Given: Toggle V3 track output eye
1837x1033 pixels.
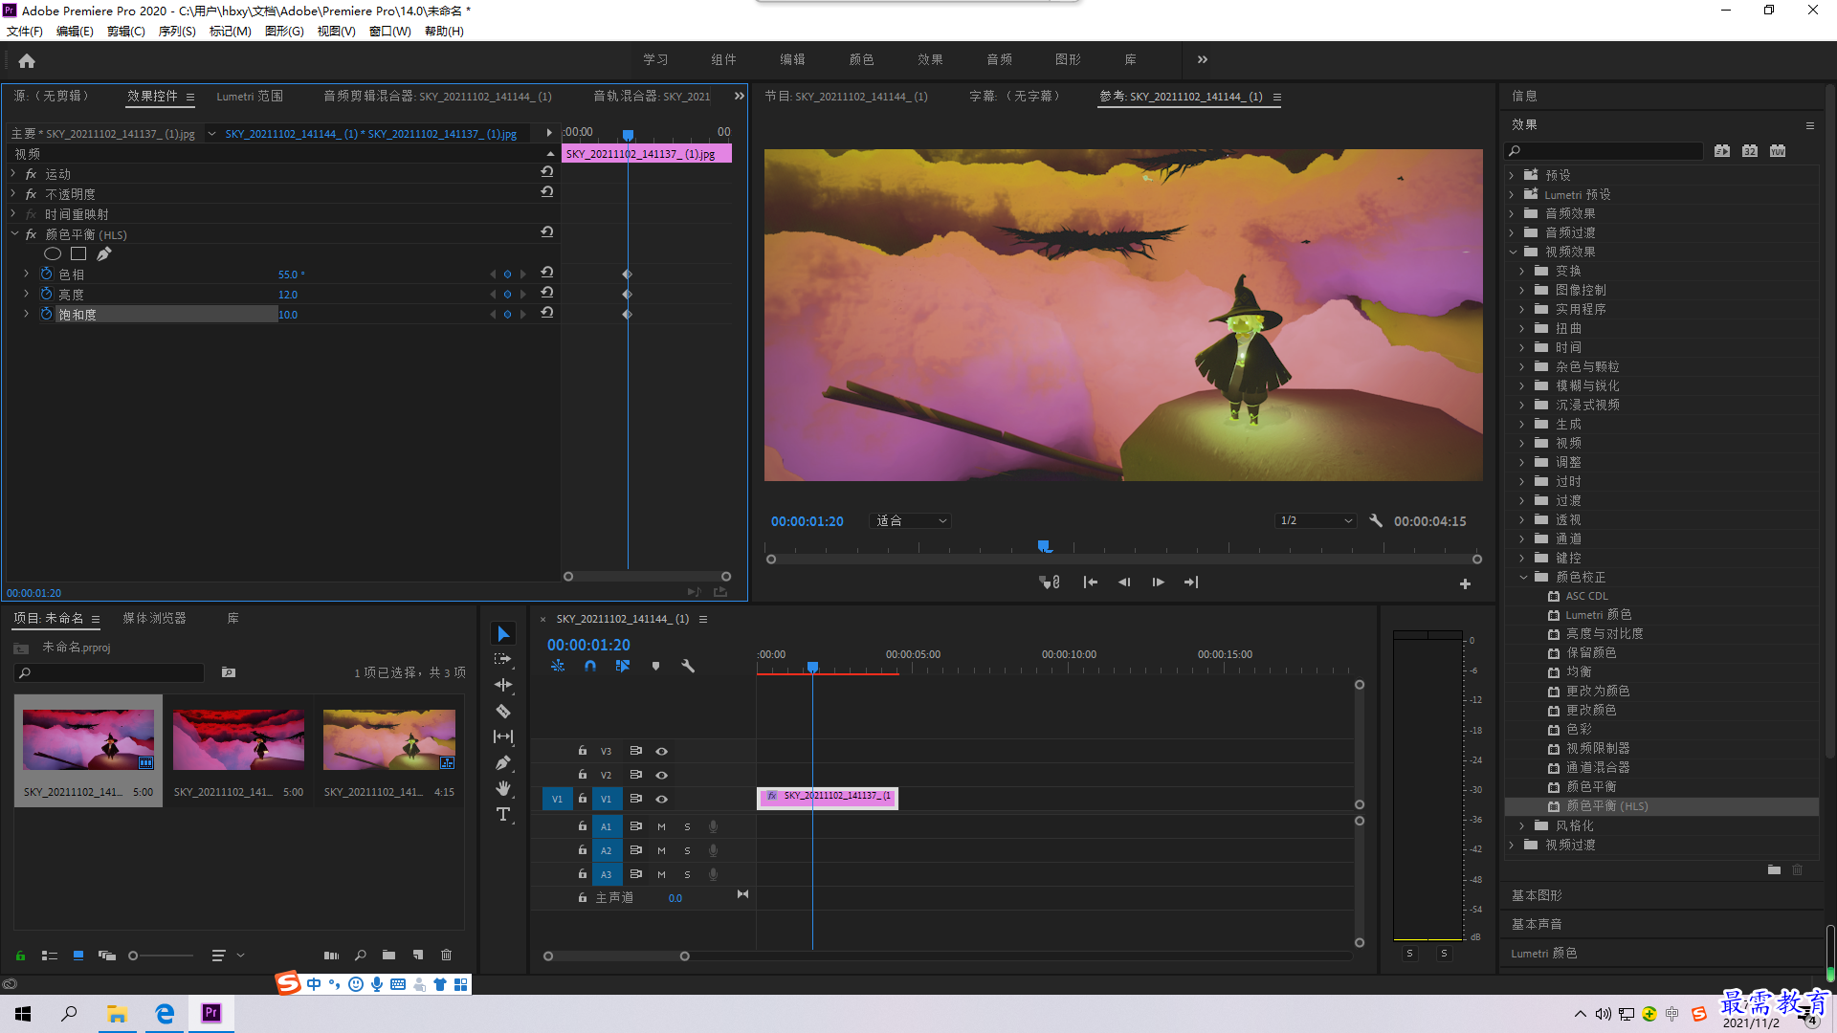Looking at the screenshot, I should click(661, 752).
